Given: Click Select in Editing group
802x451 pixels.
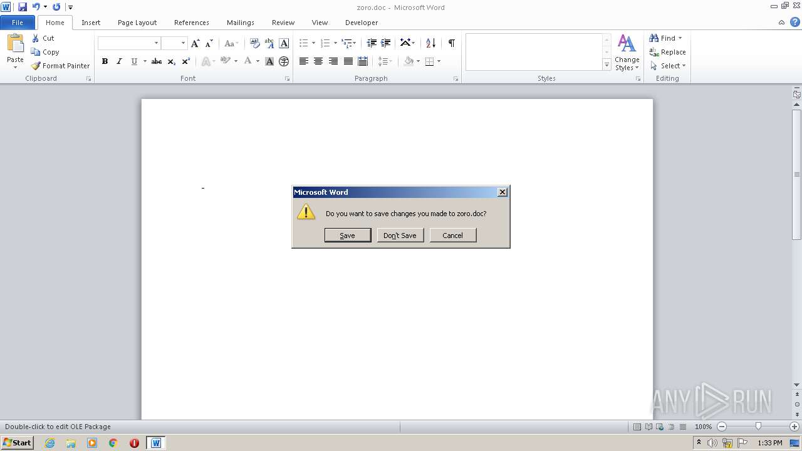Looking at the screenshot, I should [x=669, y=66].
